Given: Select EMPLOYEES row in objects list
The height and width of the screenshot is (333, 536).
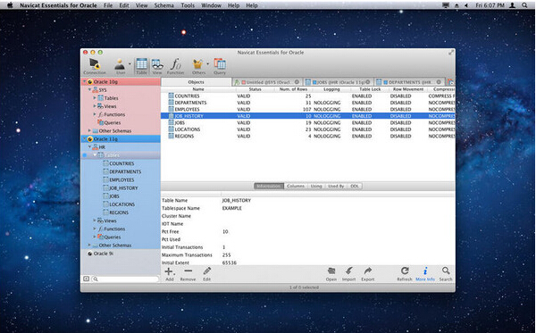Looking at the screenshot, I should click(307, 109).
